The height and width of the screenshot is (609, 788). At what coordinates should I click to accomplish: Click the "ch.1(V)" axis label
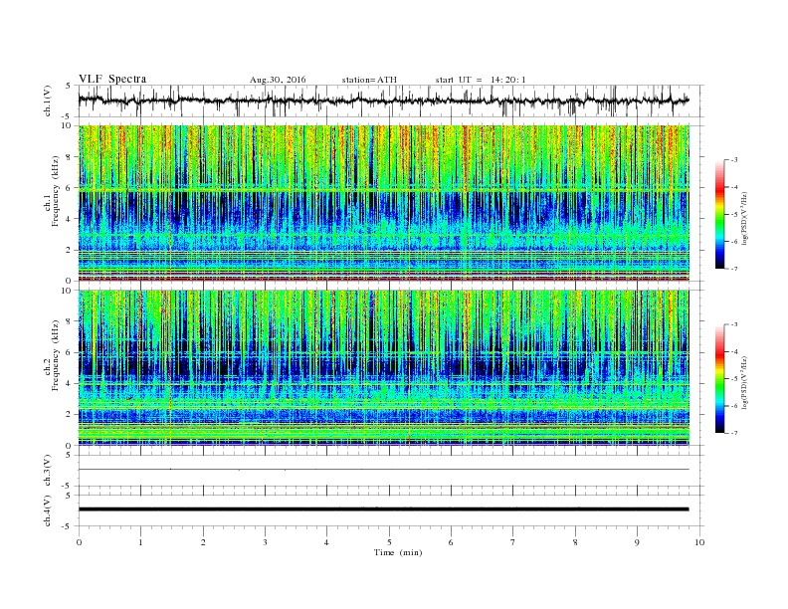[x=48, y=102]
